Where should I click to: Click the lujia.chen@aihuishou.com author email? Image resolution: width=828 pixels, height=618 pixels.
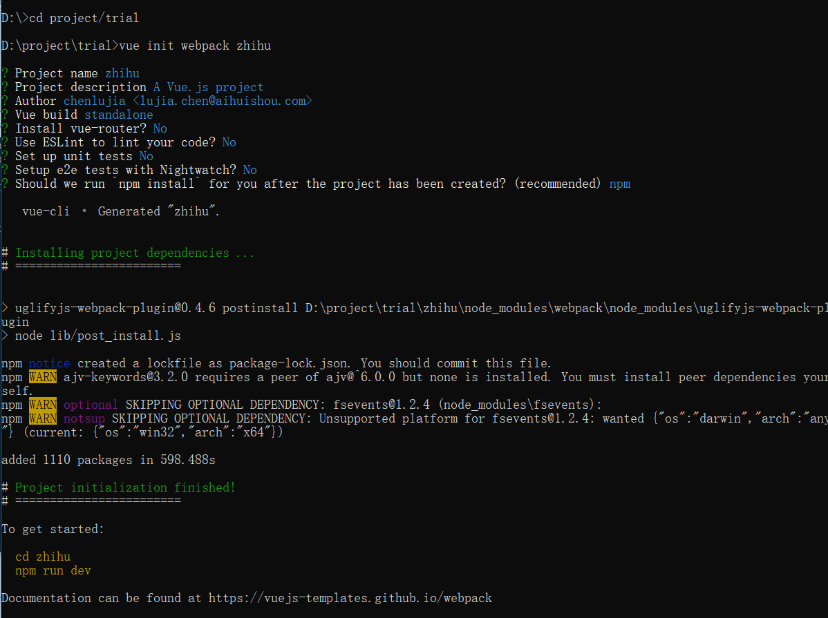point(222,101)
